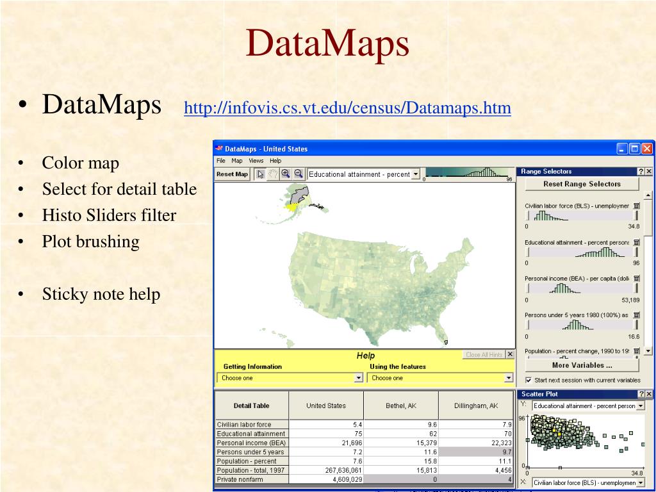656x492 pixels.
Task: Click the 'Private nonfarm' row label
Action: (x=252, y=479)
